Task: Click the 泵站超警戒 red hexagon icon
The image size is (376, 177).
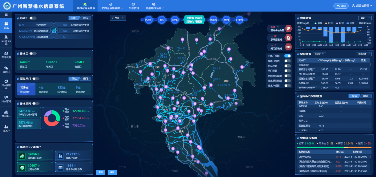Action: [288, 38]
